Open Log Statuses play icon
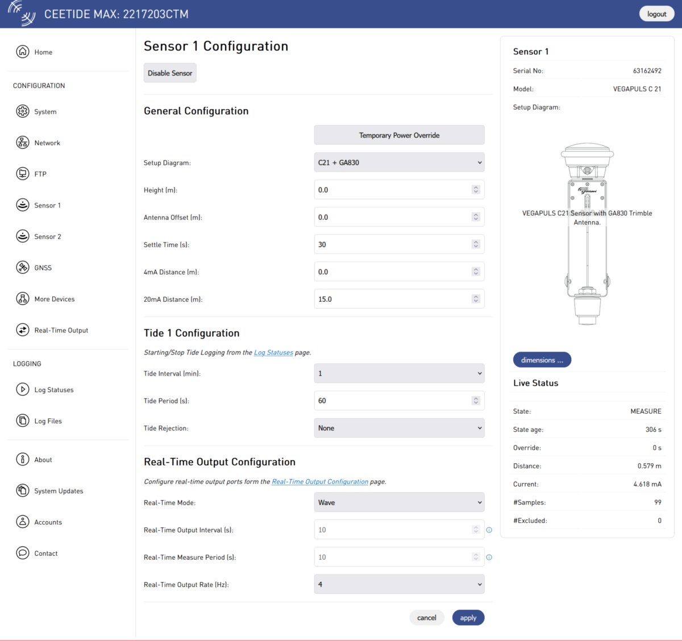Viewport: 682px width, 641px height. [23, 390]
